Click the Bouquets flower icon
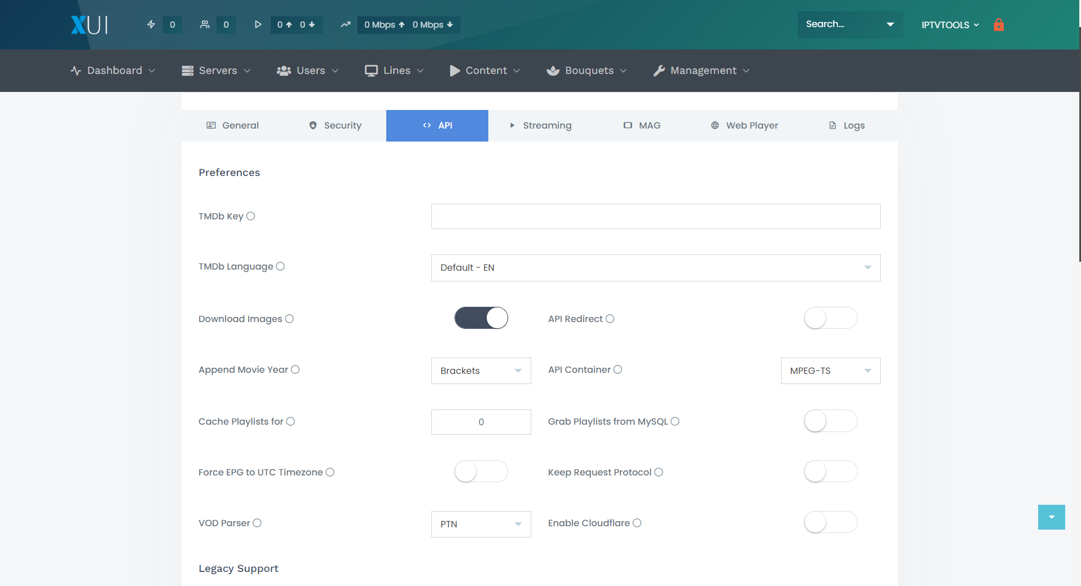This screenshot has height=586, width=1081. (553, 71)
